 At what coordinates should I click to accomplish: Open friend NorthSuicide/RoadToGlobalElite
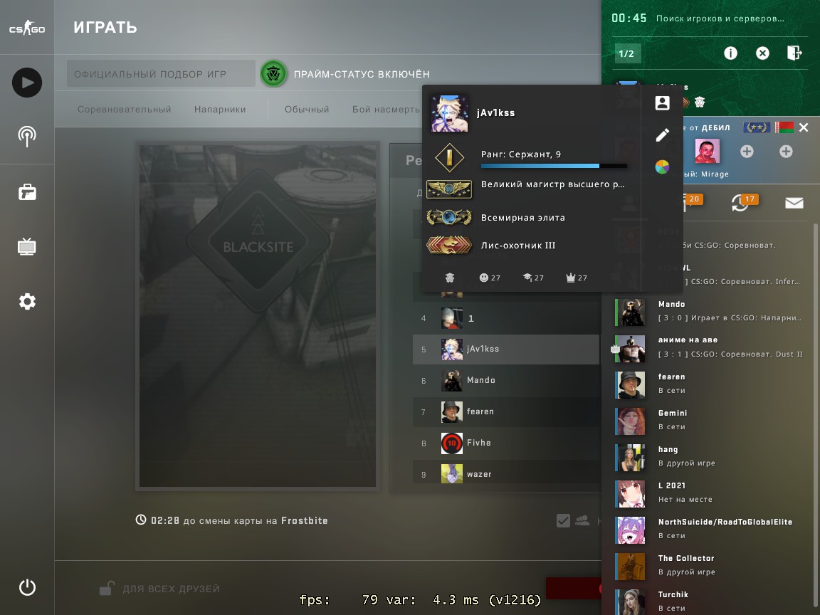710,529
